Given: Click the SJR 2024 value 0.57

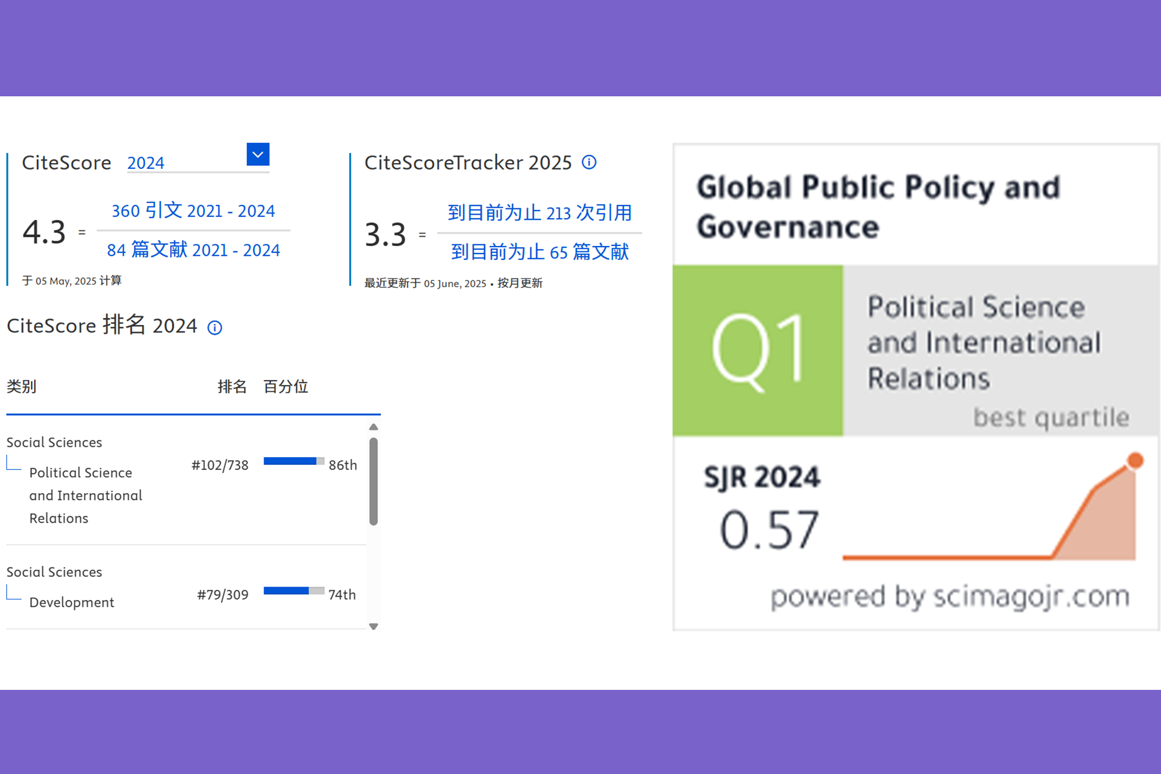Looking at the screenshot, I should point(769,530).
